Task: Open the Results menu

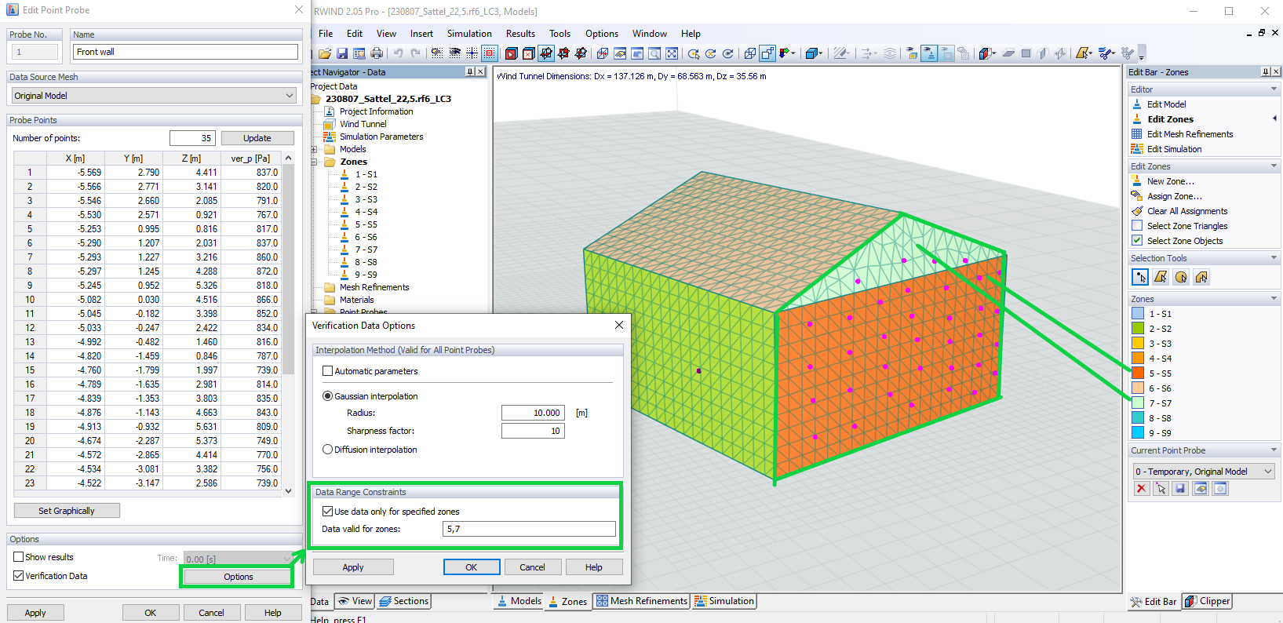Action: (520, 34)
